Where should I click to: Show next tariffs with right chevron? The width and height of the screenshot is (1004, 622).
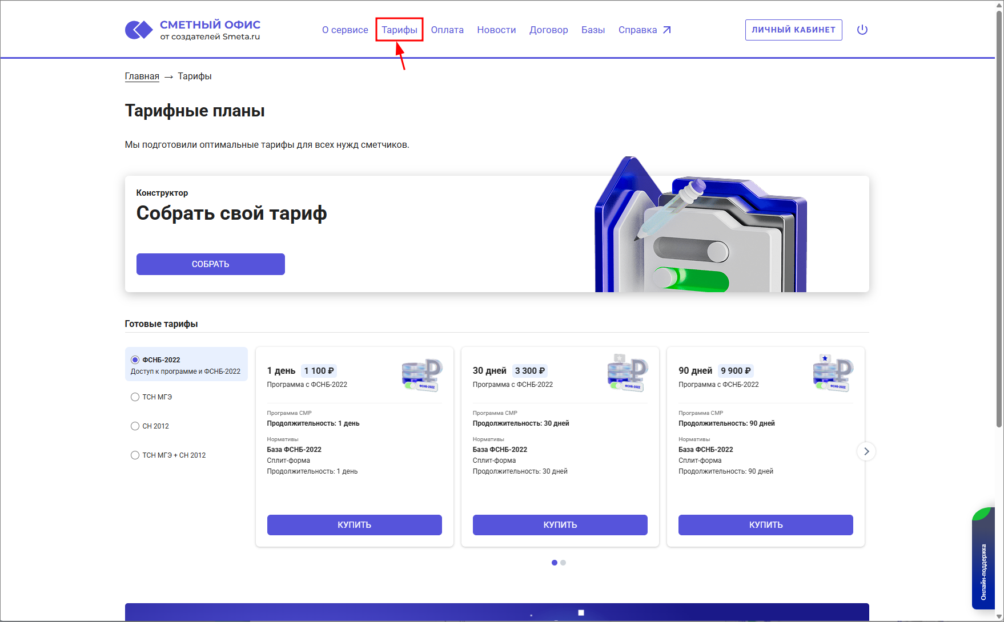[866, 451]
